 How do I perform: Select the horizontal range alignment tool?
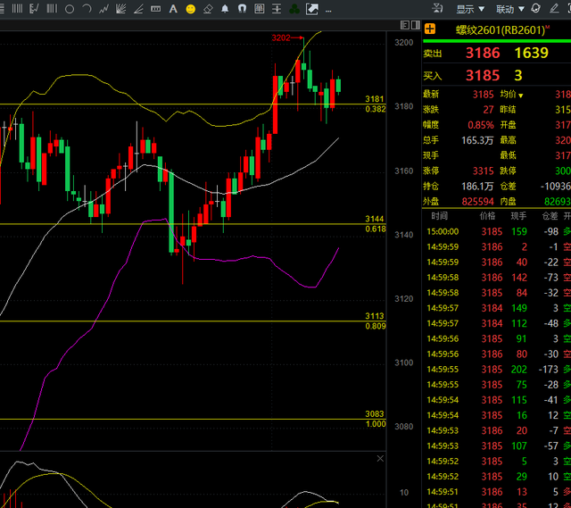tap(277, 9)
